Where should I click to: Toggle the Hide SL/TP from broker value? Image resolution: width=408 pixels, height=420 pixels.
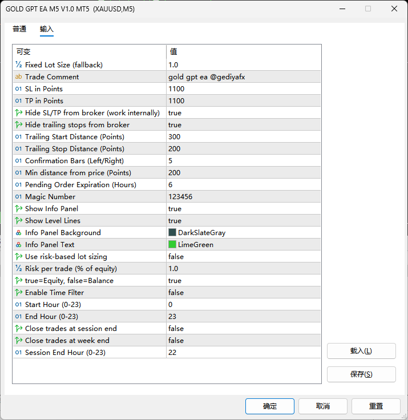pyautogui.click(x=244, y=112)
